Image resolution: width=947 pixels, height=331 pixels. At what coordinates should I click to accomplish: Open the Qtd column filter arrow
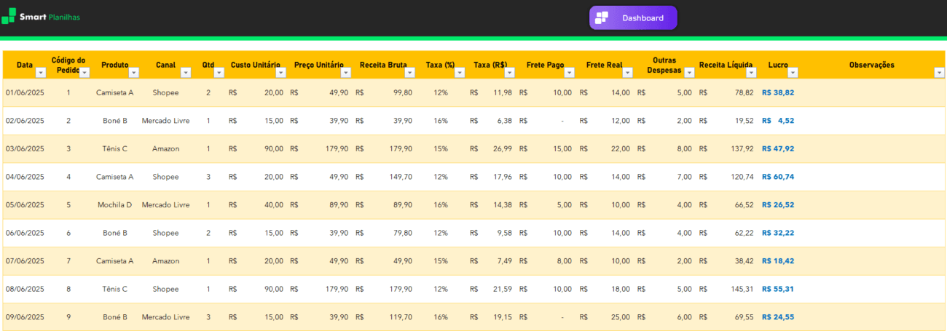pyautogui.click(x=219, y=73)
